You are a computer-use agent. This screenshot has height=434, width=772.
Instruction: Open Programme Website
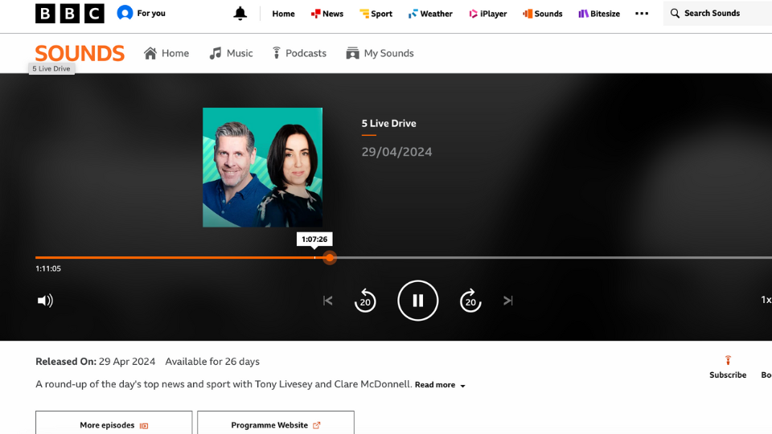point(276,424)
